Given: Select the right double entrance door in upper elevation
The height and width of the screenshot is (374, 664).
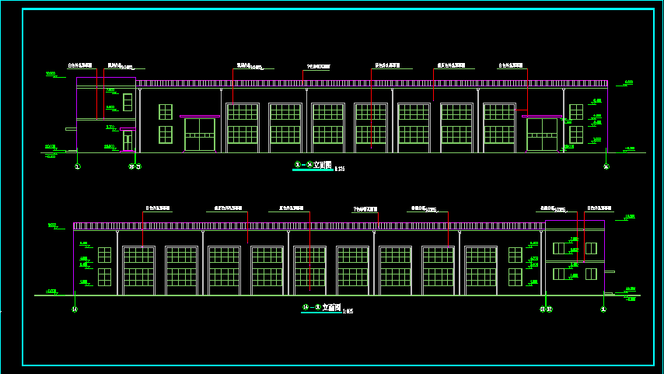Looking at the screenshot, I should click(542, 135).
